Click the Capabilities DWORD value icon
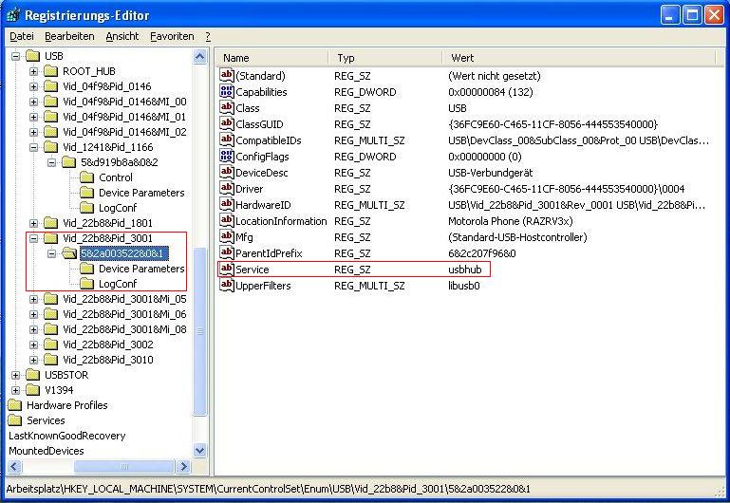This screenshot has height=503, width=730. point(227,92)
